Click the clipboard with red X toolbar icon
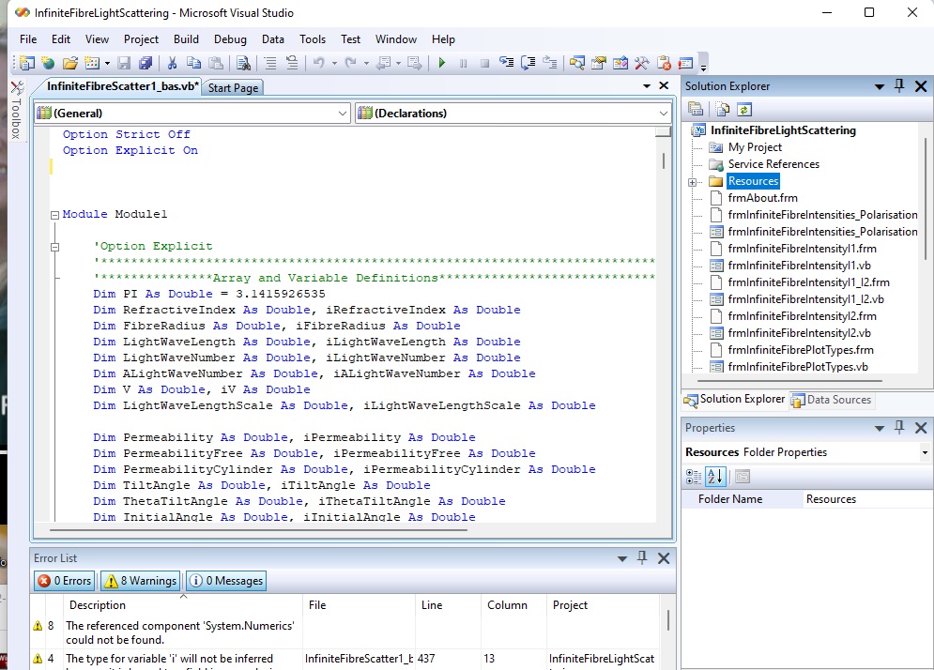Screen dimensions: 934x670 [664, 63]
